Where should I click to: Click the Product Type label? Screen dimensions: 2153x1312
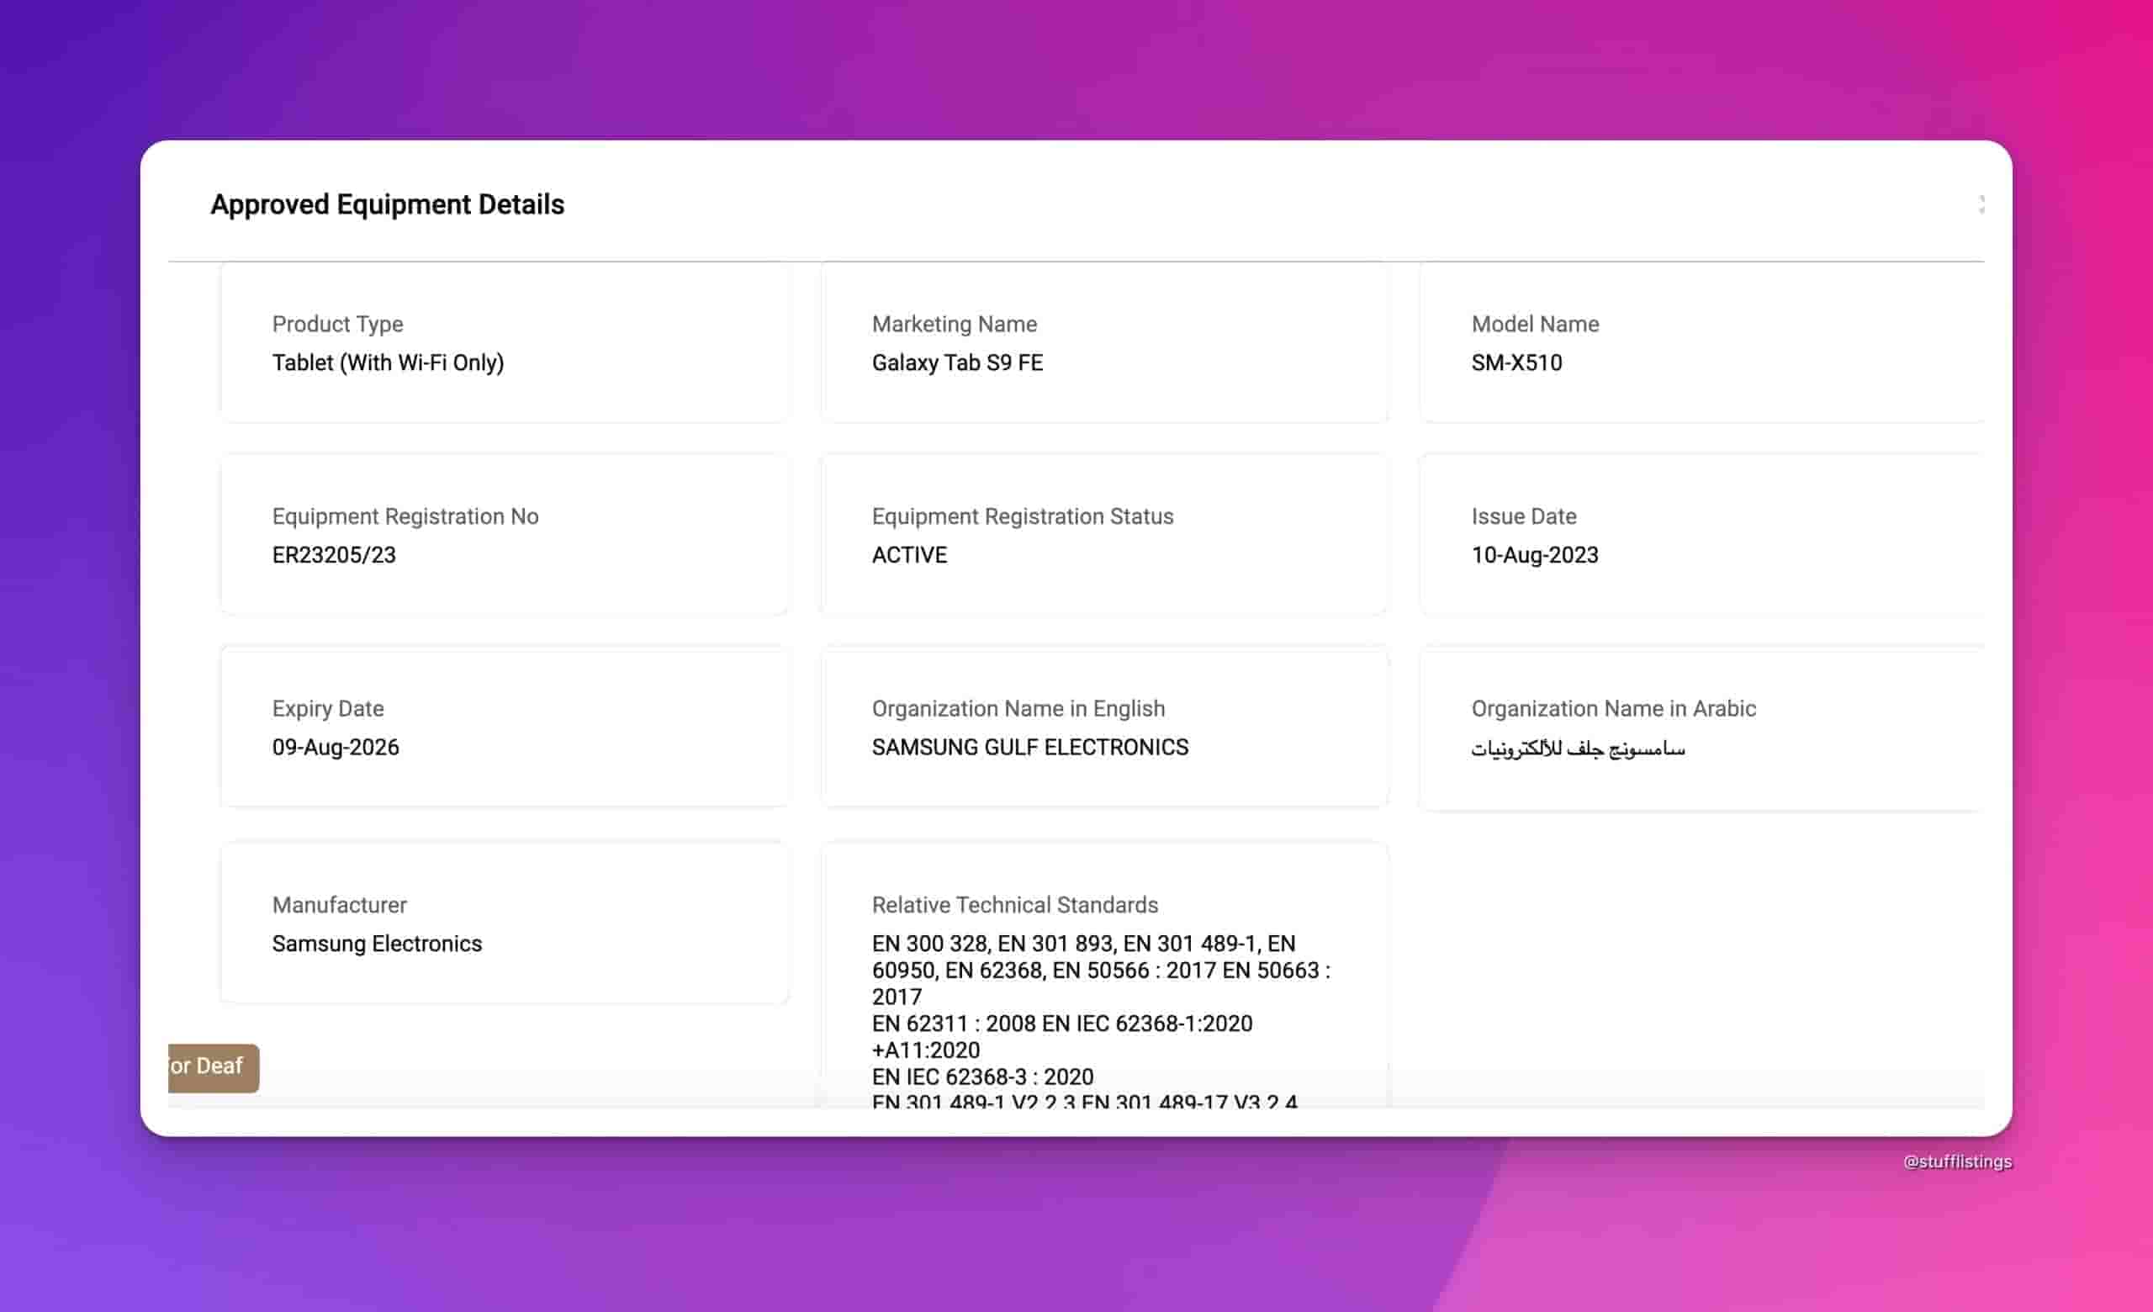(x=337, y=324)
